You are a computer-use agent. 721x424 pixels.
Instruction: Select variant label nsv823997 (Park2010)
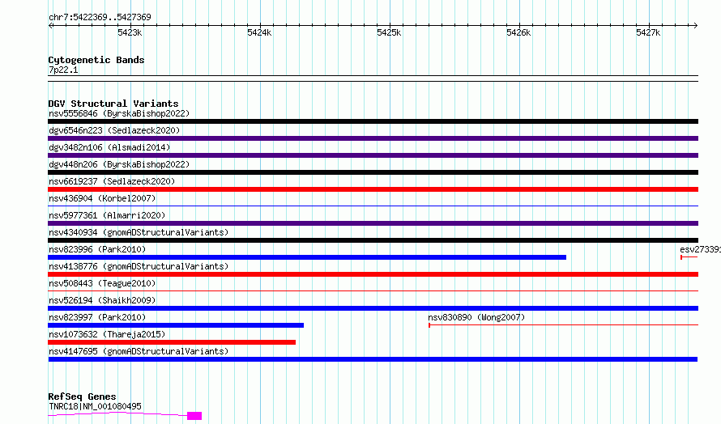pos(97,317)
